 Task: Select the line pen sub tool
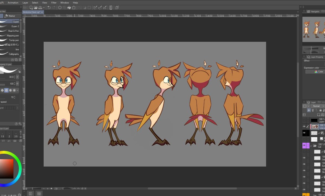10,49
